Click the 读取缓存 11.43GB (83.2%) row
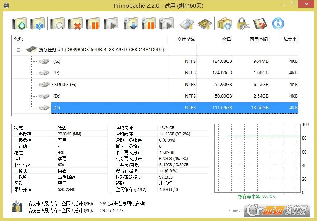 tap(161, 134)
